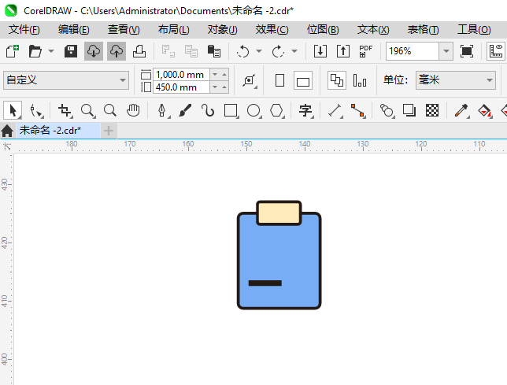Select the Ellipse tool
The image size is (507, 385).
tap(253, 110)
